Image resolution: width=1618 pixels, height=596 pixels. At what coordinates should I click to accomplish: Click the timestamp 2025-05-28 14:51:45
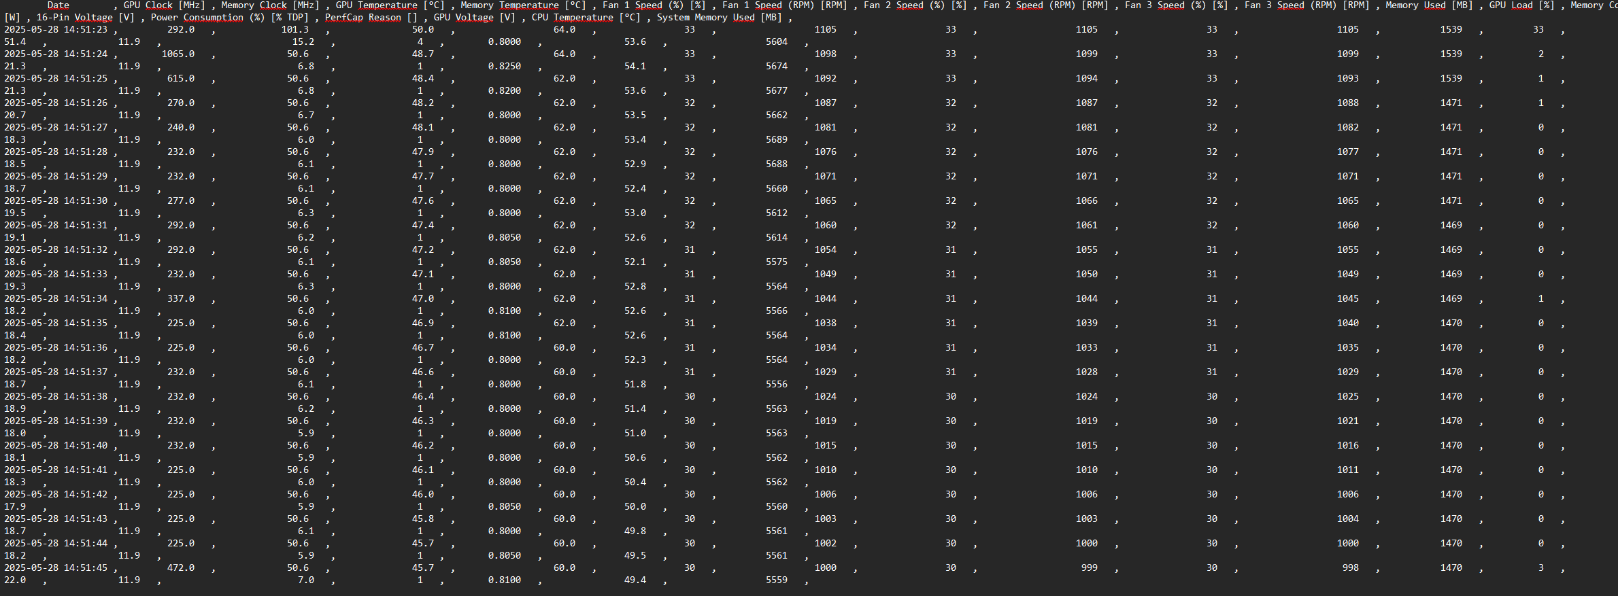pyautogui.click(x=56, y=568)
